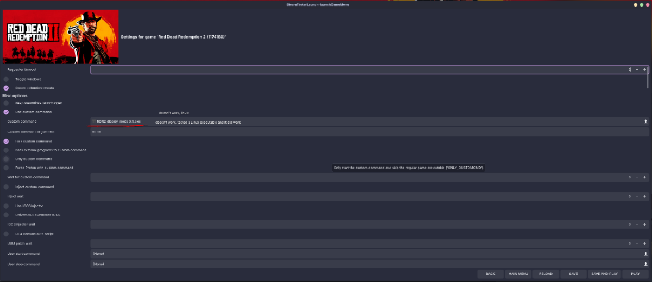Click the RELOAD button
The height and width of the screenshot is (282, 652).
[546, 274]
